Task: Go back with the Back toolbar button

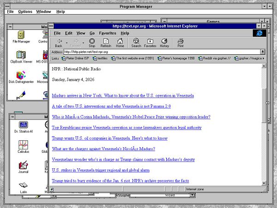Action: [x=59, y=43]
